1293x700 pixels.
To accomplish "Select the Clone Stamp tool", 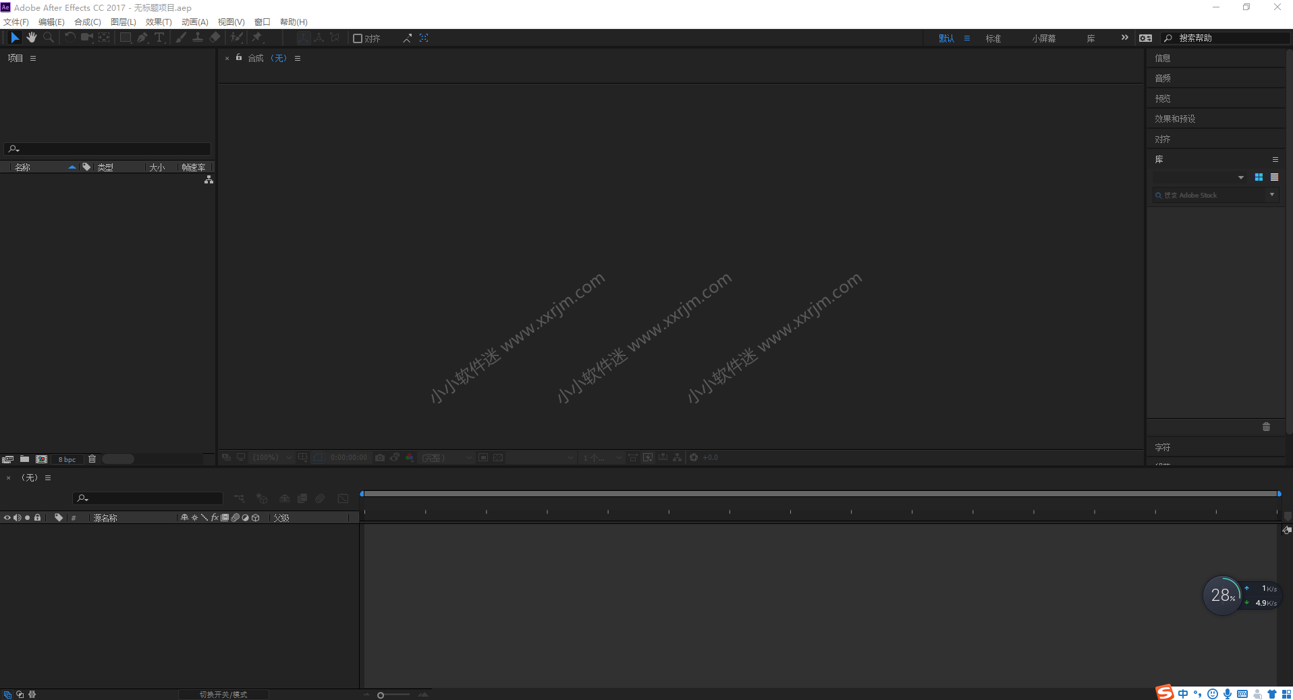I will [198, 38].
